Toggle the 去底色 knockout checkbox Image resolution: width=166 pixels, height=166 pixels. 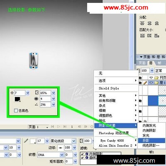click(16, 110)
